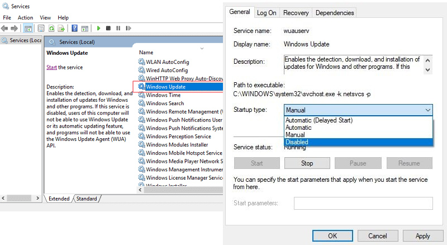Select Windows Push Notifications System service

coord(184,128)
